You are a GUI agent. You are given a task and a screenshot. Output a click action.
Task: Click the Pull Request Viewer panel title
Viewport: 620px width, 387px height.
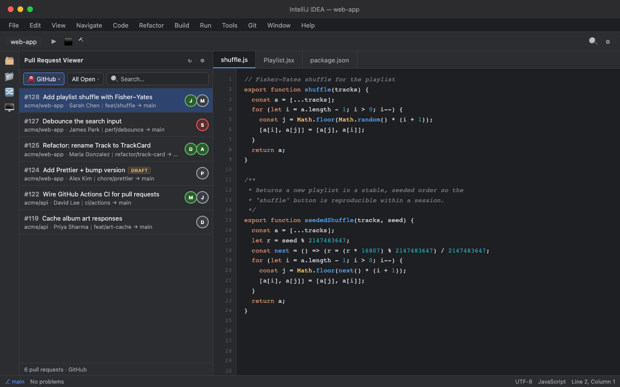click(x=54, y=60)
